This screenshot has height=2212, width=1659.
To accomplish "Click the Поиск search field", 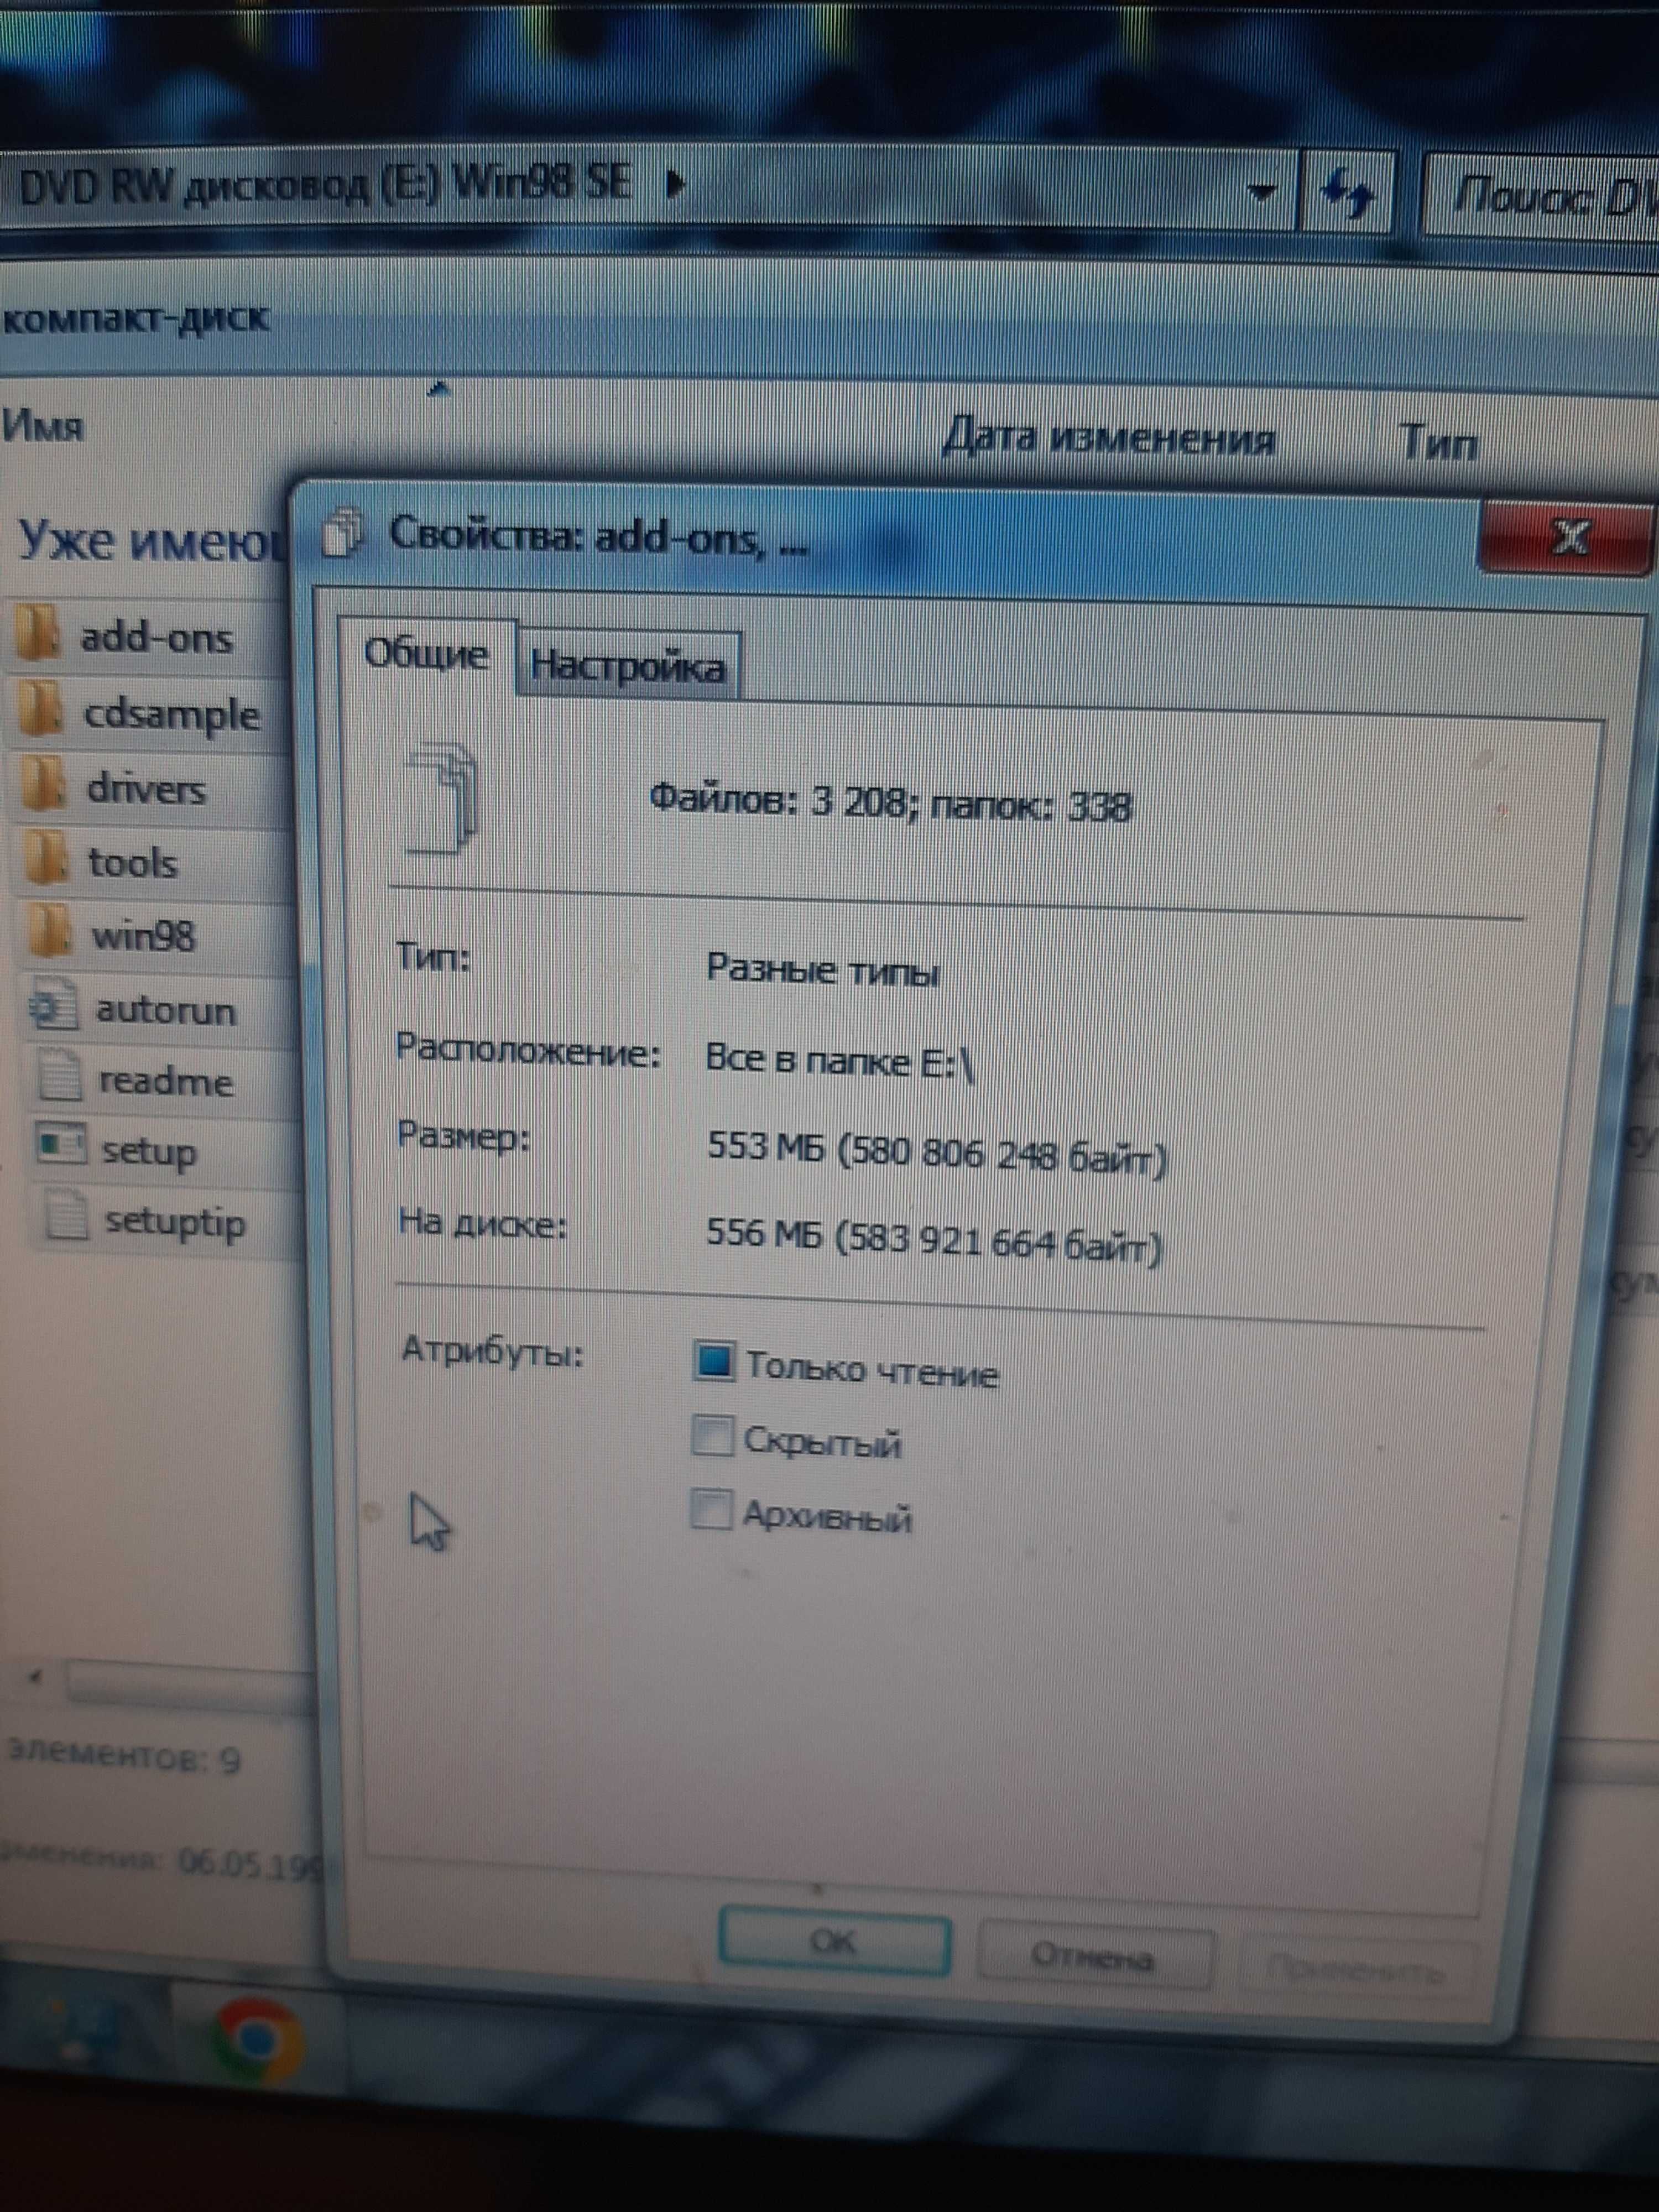I will 1542,197.
